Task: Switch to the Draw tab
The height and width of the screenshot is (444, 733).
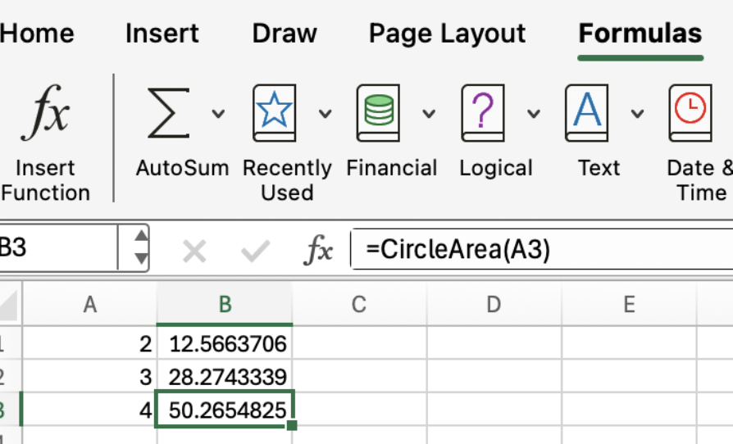Action: tap(285, 34)
